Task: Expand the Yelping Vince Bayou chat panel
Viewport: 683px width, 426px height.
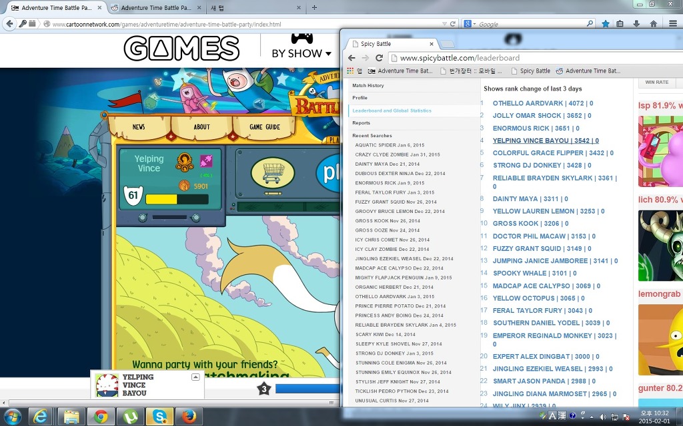Action: click(x=195, y=377)
